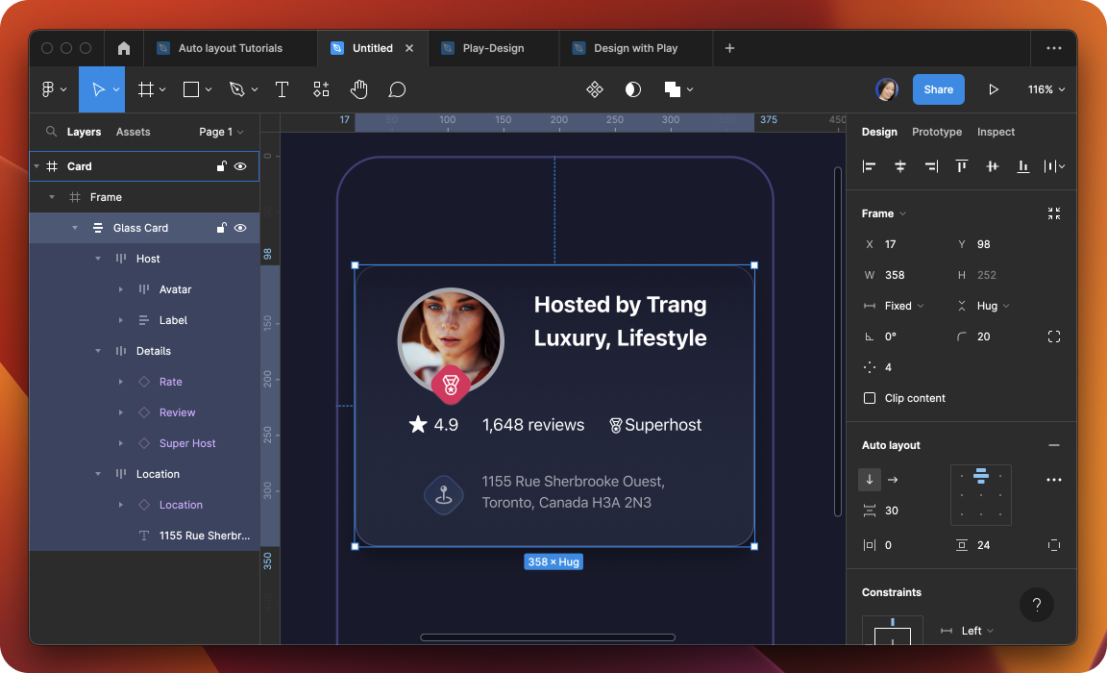Click the Home icon in tab bar
This screenshot has height=673, width=1107.
tap(124, 48)
